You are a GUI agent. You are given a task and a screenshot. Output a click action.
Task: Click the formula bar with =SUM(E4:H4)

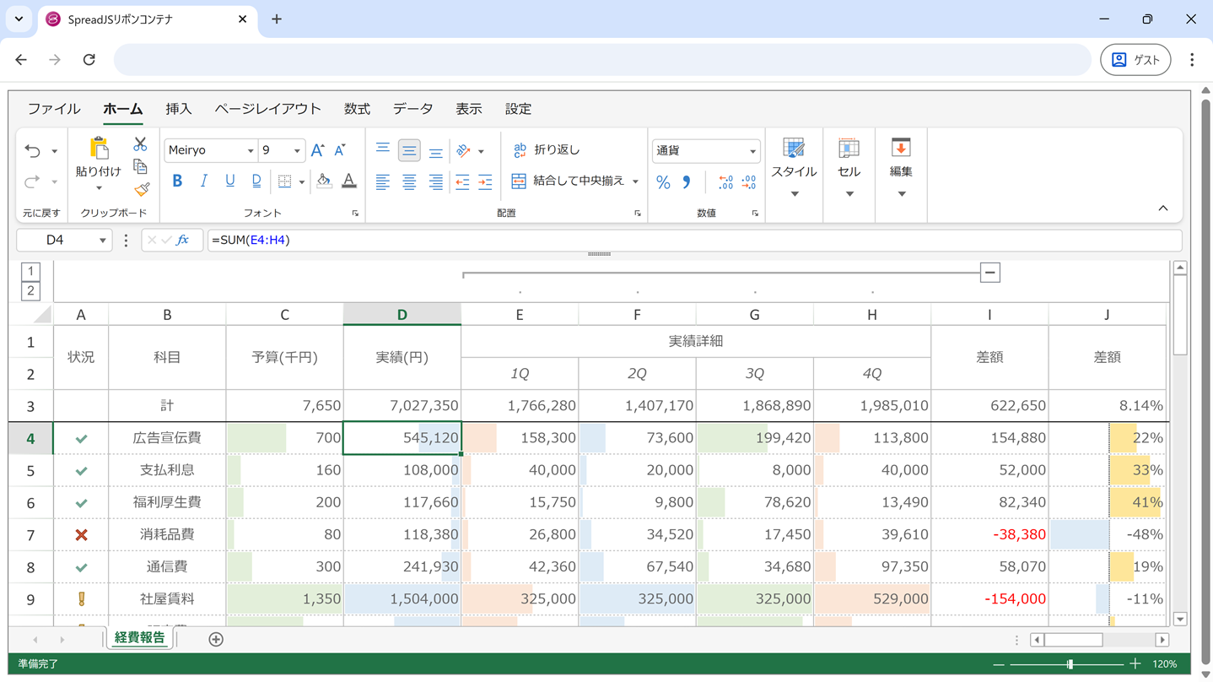click(x=694, y=240)
